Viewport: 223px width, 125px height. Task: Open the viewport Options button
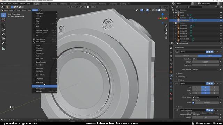164,7
